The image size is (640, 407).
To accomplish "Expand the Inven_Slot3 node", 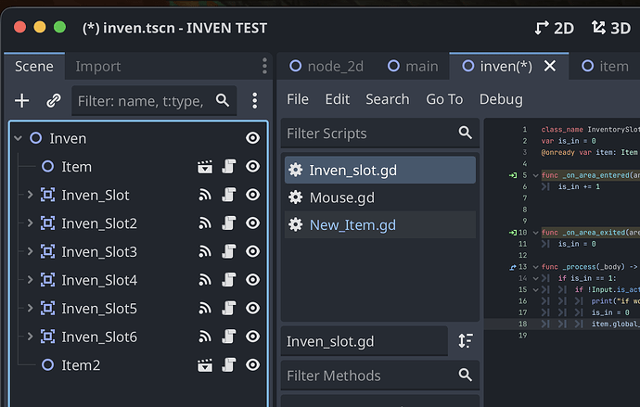I will pos(30,251).
